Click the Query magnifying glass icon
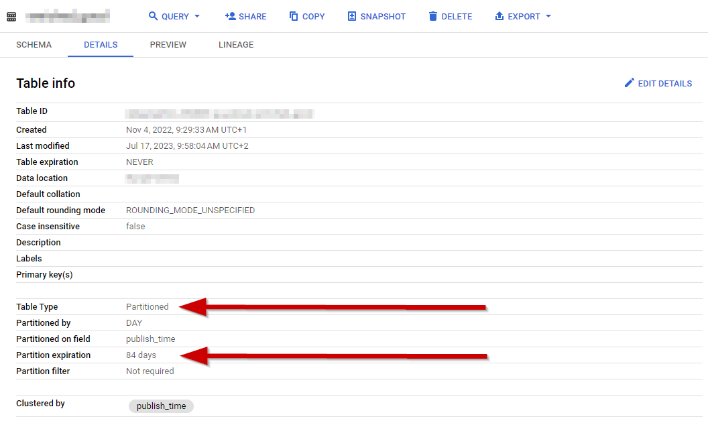Screen dimensions: 708x421 [x=153, y=16]
